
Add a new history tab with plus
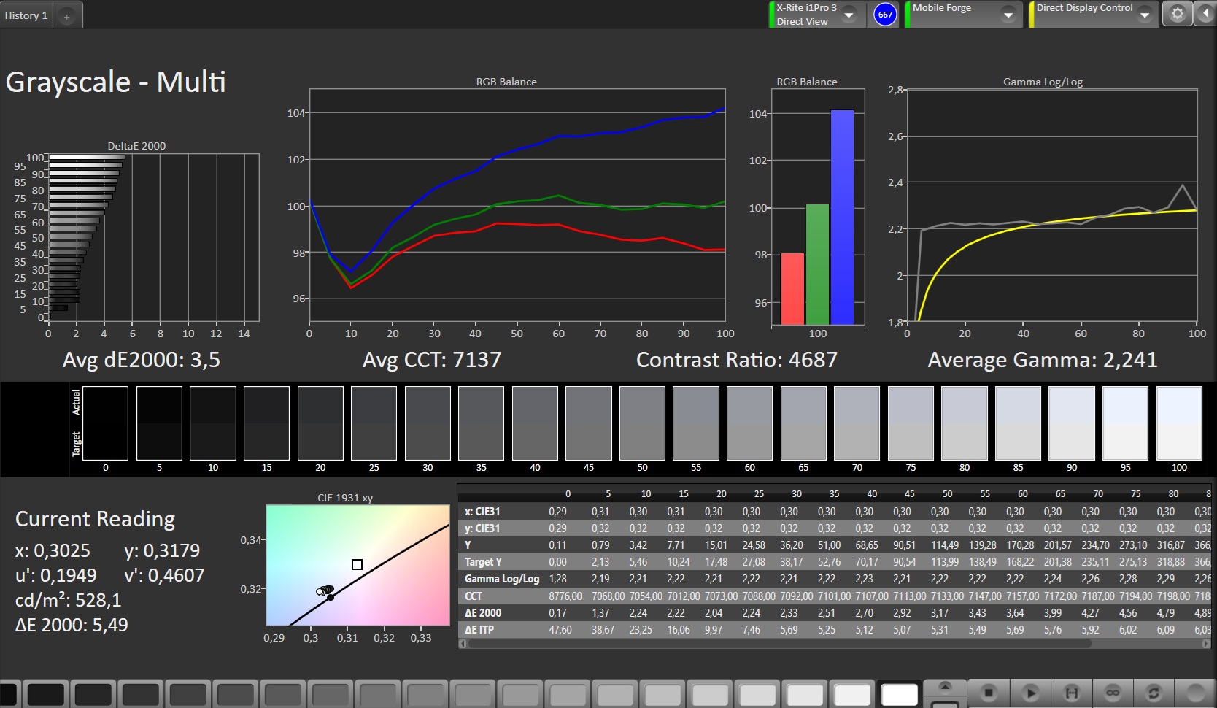click(x=66, y=16)
